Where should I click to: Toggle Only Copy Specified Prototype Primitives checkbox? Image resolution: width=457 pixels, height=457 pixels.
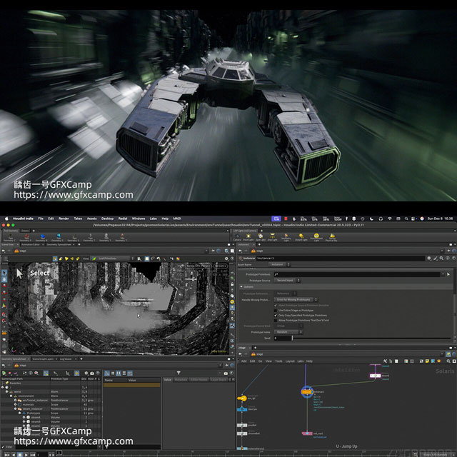[x=276, y=316]
